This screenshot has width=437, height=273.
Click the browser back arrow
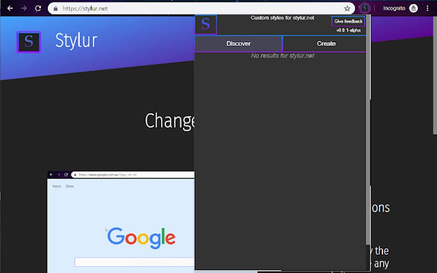tap(10, 8)
